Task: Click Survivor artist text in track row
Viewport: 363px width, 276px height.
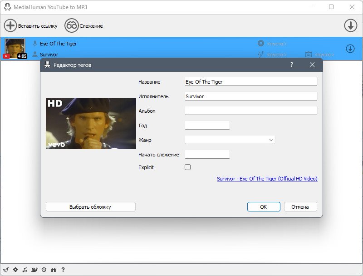Action: [49, 55]
